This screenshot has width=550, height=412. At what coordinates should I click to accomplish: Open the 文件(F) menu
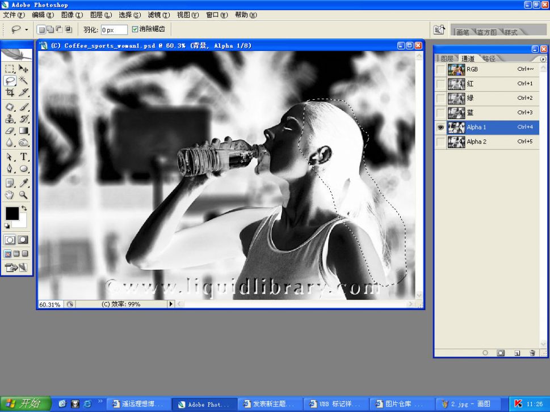pos(14,15)
